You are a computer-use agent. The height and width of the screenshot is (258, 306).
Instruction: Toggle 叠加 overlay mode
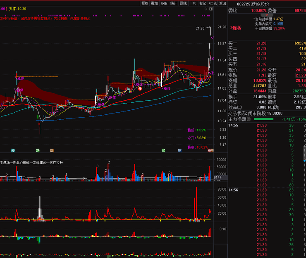pos(154,3)
